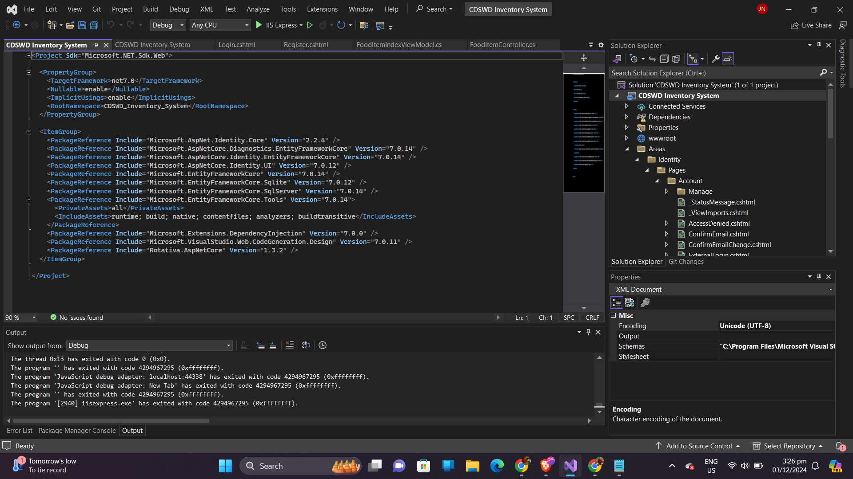Toggle auto-hide pin on Solution Explorer
853x479 pixels.
pyautogui.click(x=819, y=45)
